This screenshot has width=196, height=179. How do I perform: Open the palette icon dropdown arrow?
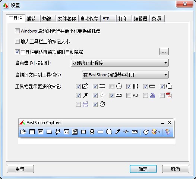tap(159, 132)
